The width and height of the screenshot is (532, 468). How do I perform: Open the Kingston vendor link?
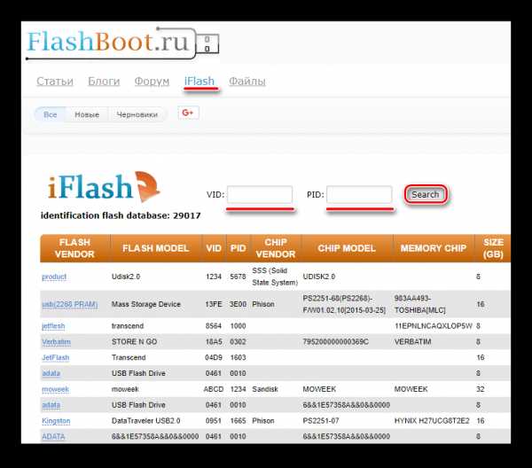[x=56, y=421]
